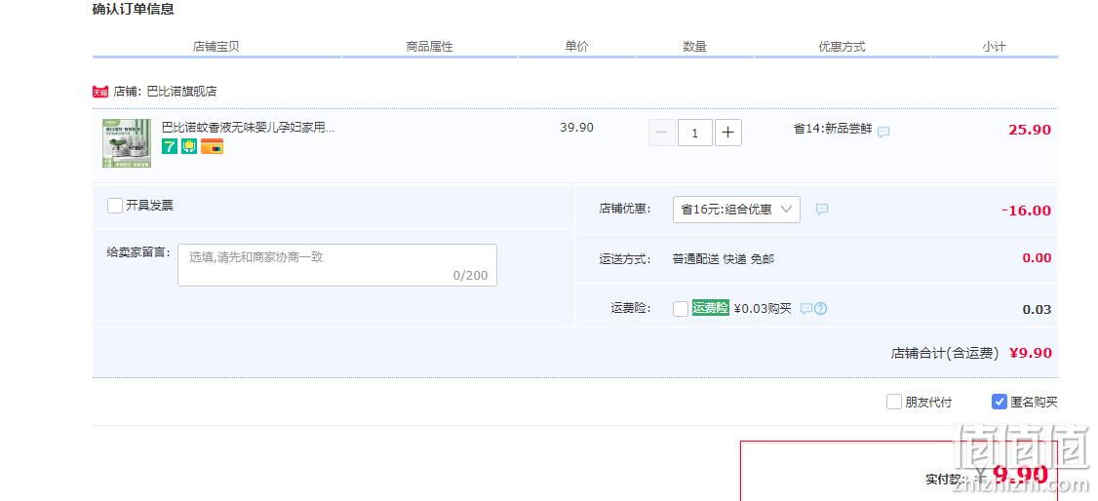The height and width of the screenshot is (501, 1098).
Task: Click the 数量 column header
Action: click(x=694, y=47)
